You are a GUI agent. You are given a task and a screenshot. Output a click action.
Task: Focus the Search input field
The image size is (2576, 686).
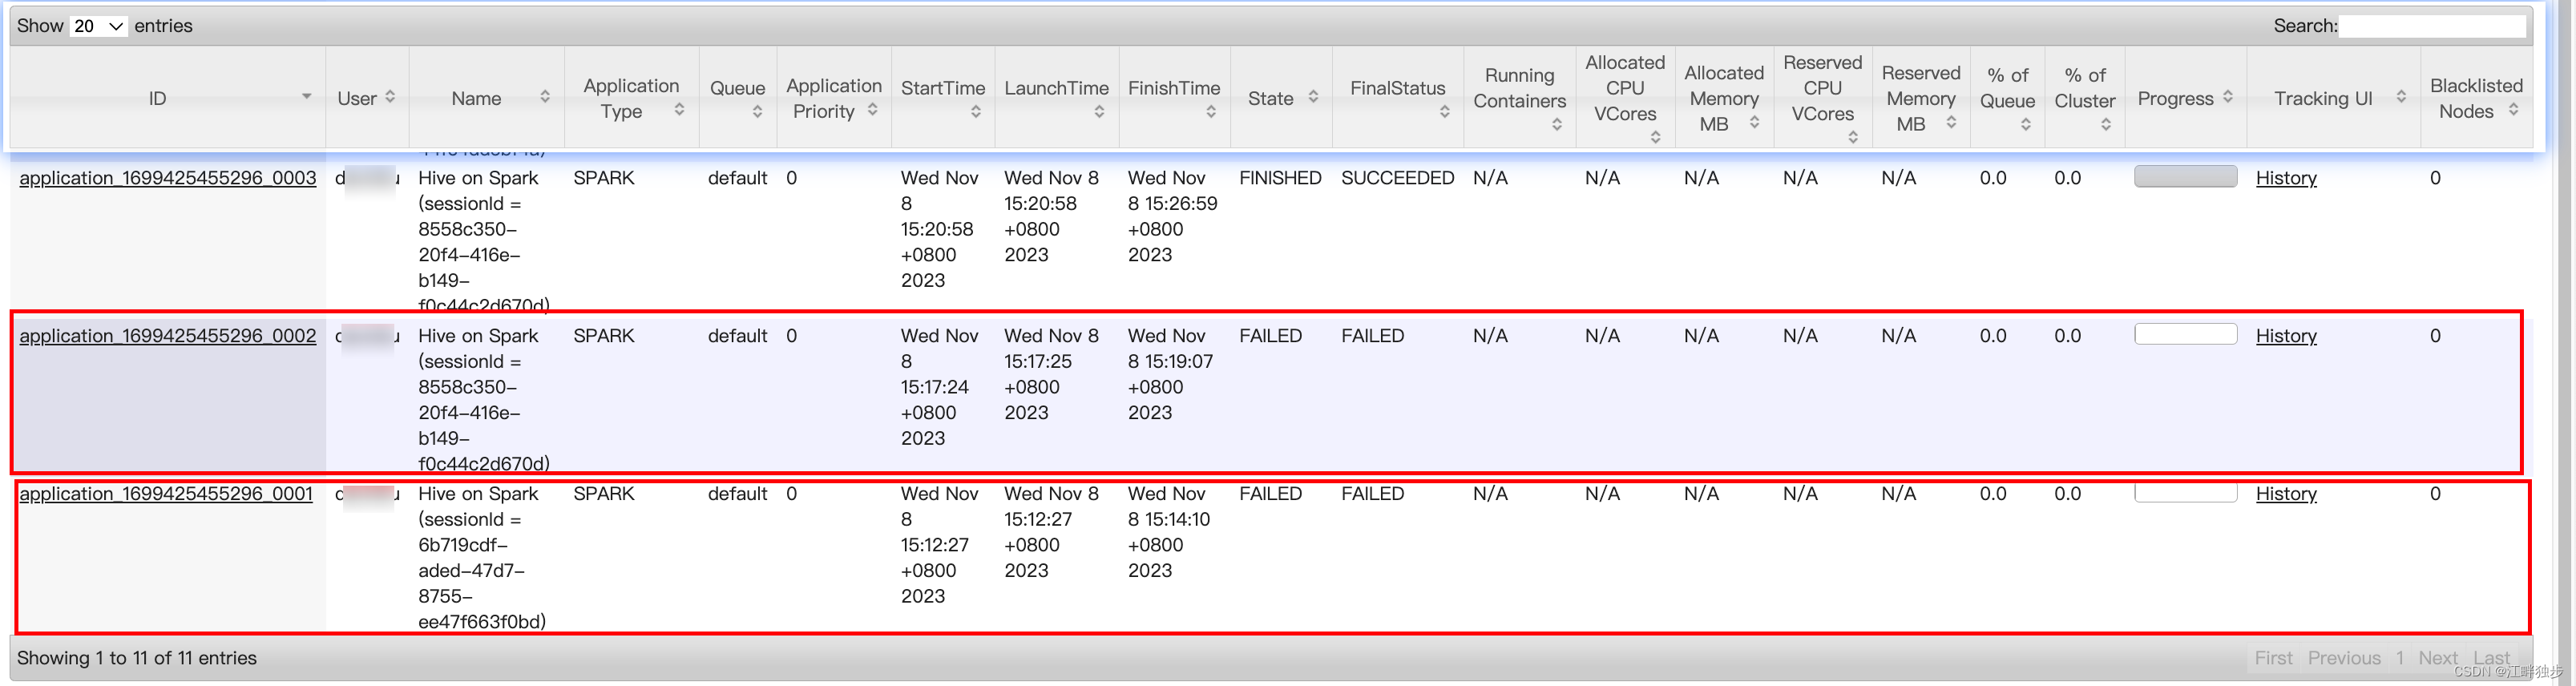tap(2432, 26)
